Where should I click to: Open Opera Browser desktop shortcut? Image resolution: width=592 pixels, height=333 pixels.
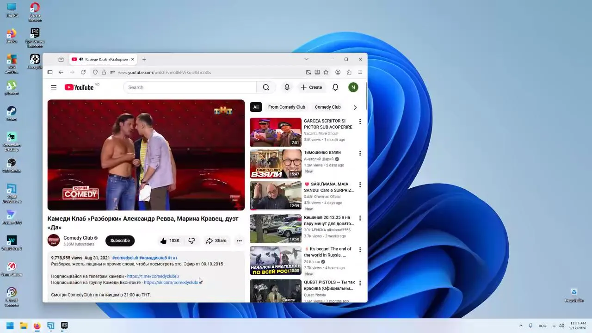(x=35, y=12)
